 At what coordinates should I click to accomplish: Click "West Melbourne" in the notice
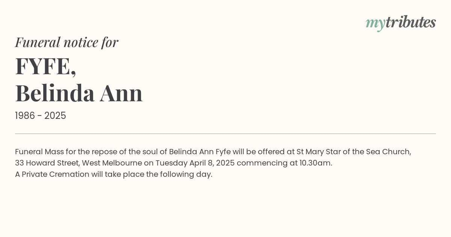(x=112, y=163)
